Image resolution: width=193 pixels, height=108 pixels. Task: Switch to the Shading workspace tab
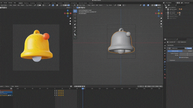tap(54, 3)
